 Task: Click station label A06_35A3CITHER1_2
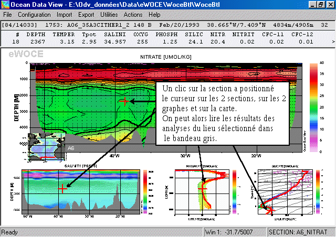tap(98, 25)
